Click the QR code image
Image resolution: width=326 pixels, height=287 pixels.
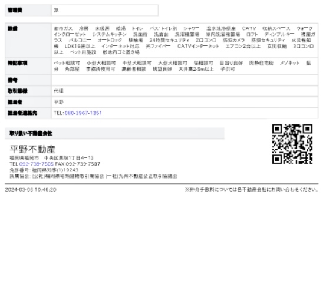coord(292,144)
